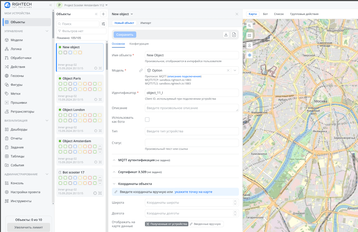
Task: Switch to the Конфигурация tab
Action: pos(139,44)
